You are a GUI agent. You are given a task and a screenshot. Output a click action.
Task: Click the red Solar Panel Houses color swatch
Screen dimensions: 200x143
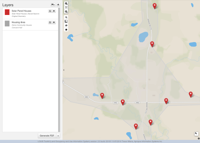7,12
